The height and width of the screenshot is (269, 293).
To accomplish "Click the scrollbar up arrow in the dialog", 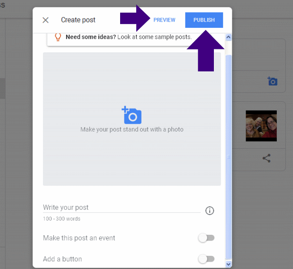I will (228, 37).
